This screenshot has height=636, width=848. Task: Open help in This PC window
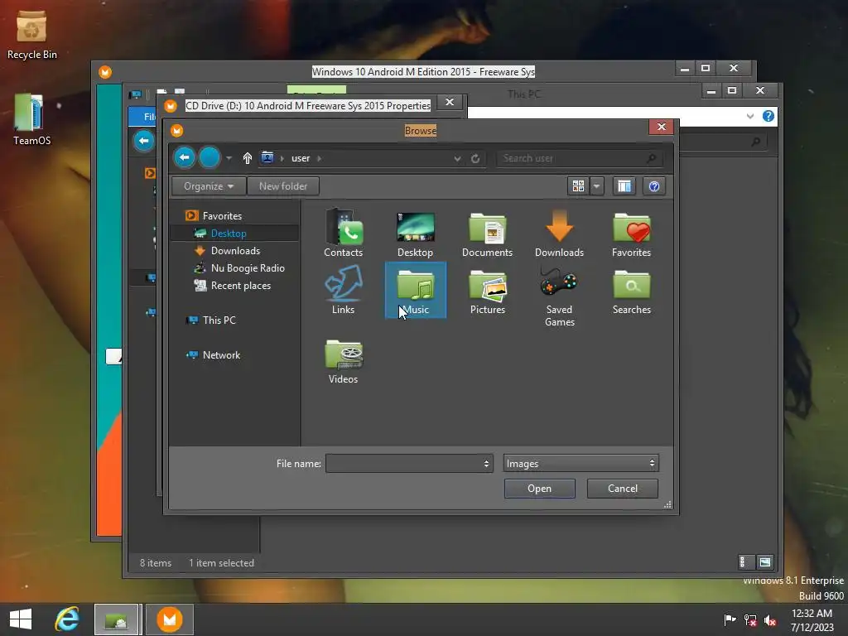tap(768, 116)
